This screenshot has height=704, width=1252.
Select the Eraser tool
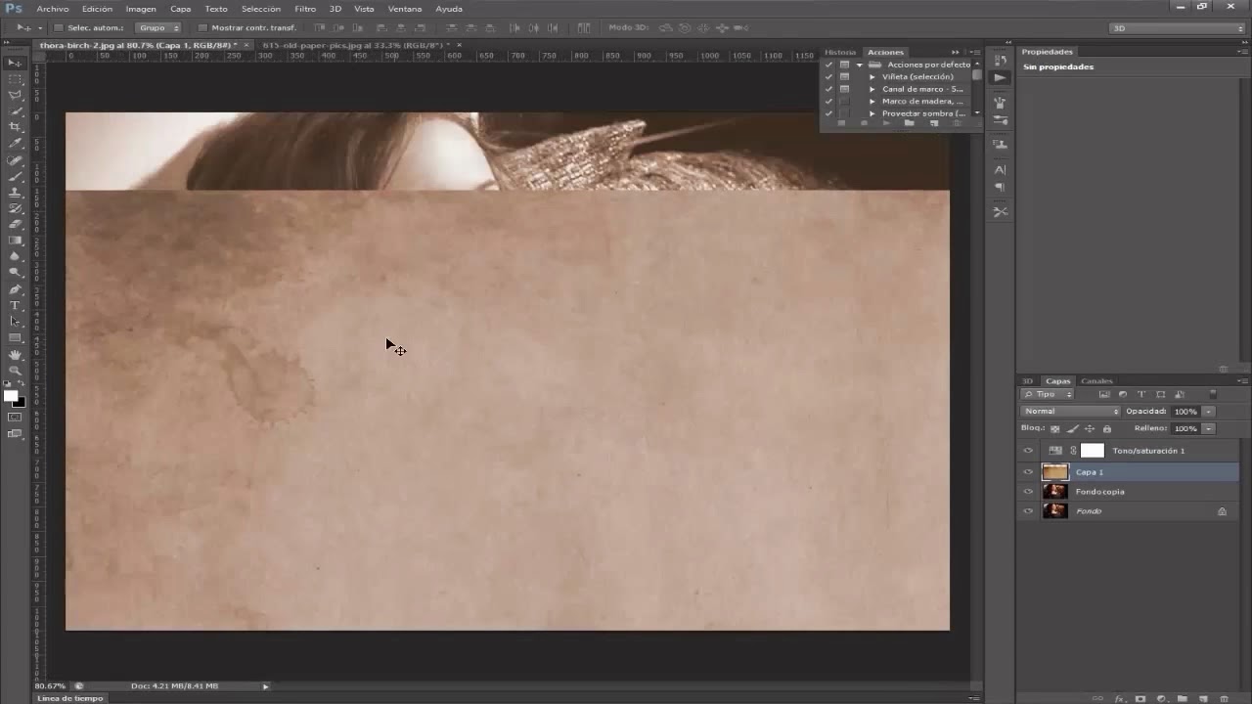[x=15, y=224]
